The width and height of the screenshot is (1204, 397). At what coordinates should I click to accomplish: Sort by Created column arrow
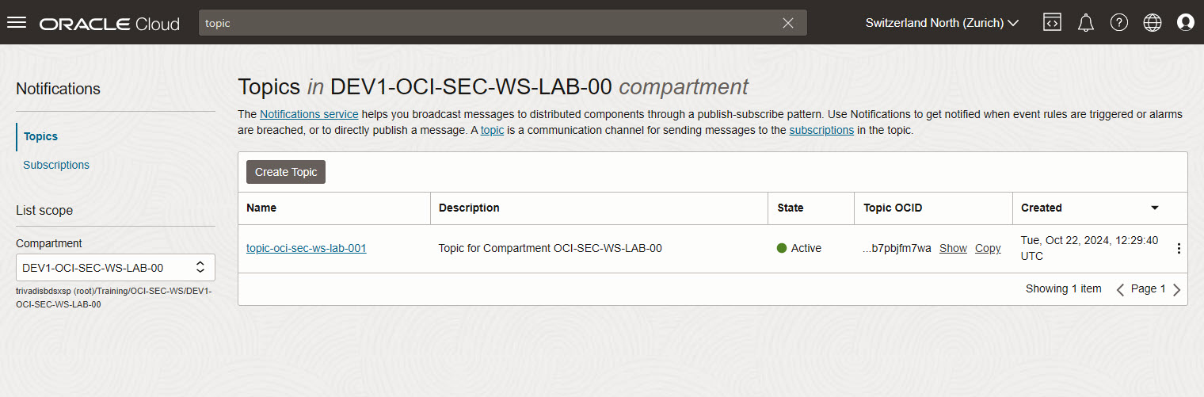pos(1155,208)
